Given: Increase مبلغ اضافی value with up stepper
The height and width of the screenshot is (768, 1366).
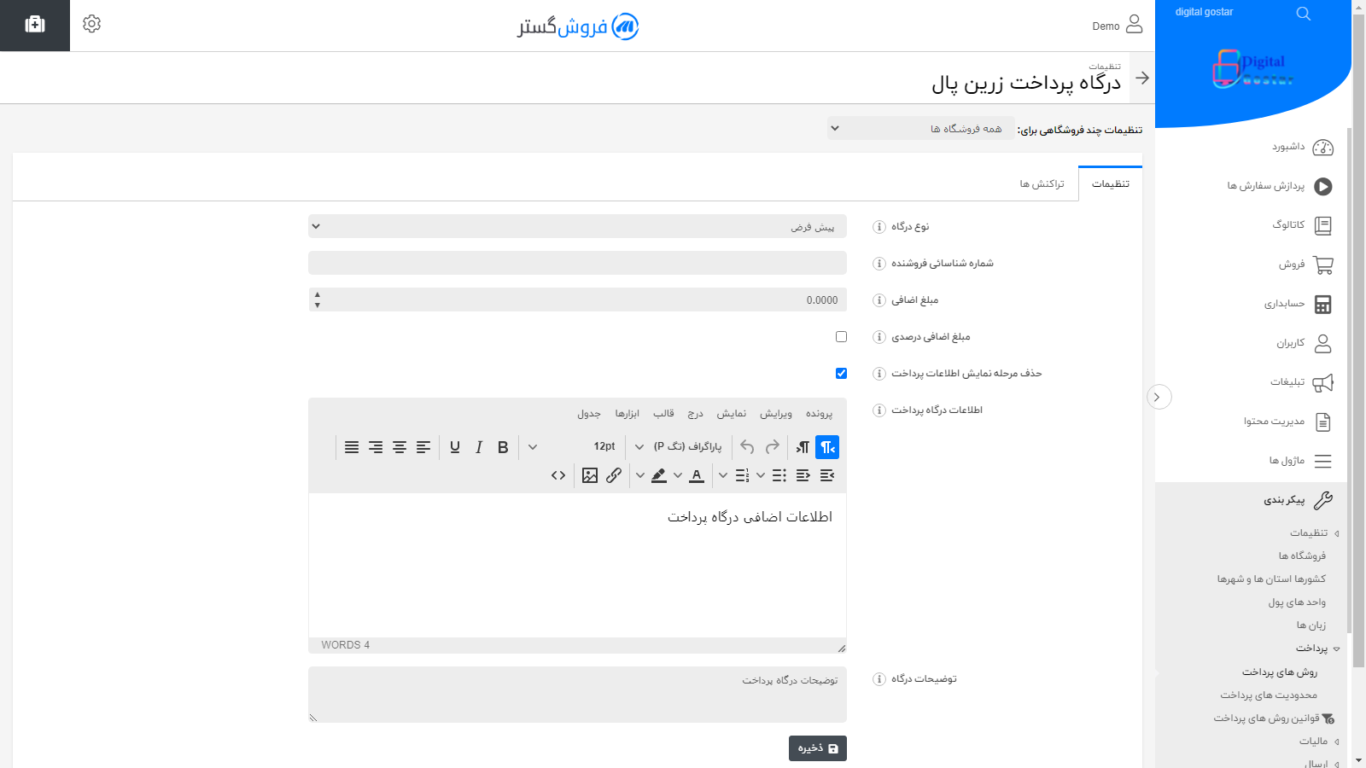Looking at the screenshot, I should click(318, 295).
